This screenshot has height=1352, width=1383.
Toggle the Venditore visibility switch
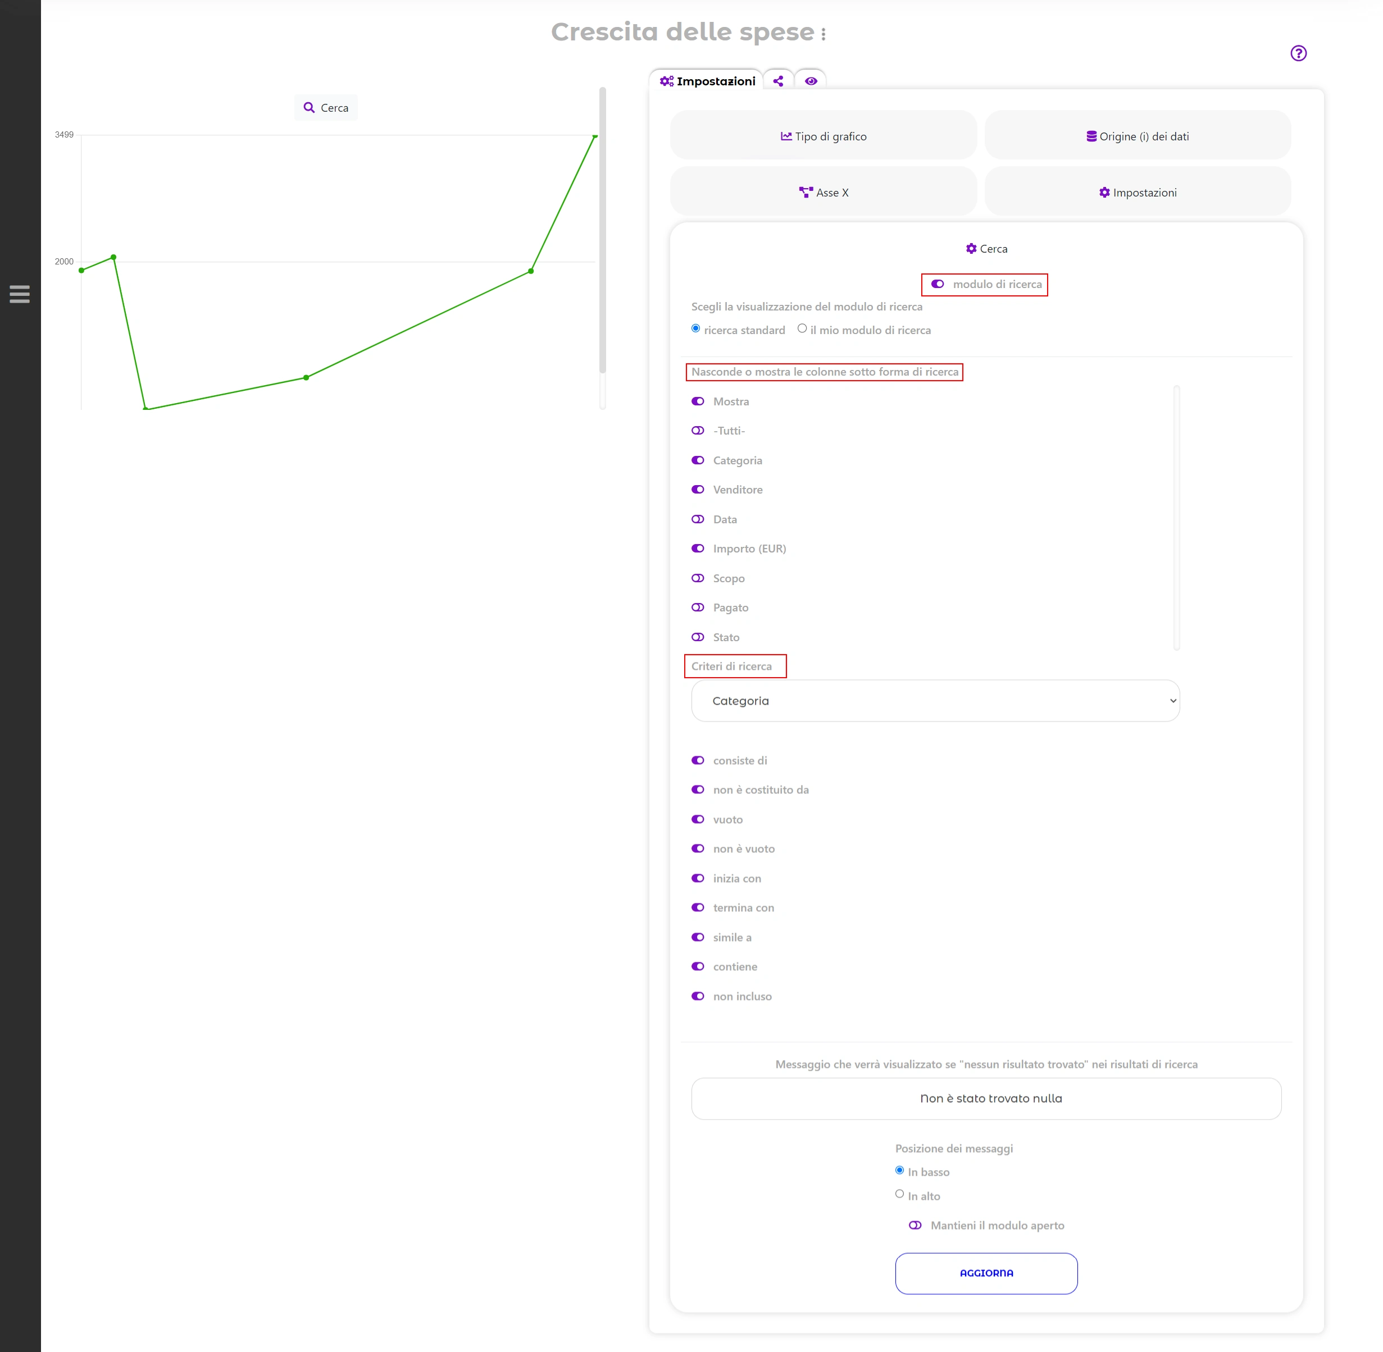698,489
